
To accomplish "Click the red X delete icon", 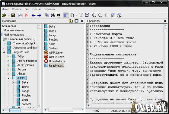I will [26, 15].
